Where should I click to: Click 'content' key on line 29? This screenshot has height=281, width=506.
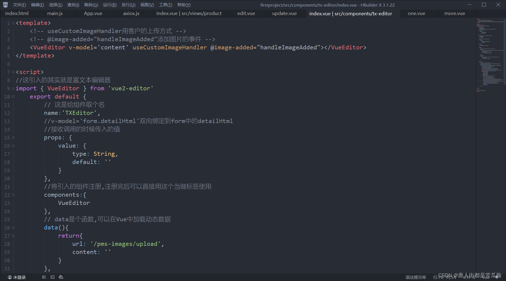85,252
